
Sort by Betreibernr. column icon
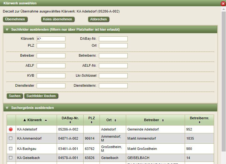click(199, 122)
